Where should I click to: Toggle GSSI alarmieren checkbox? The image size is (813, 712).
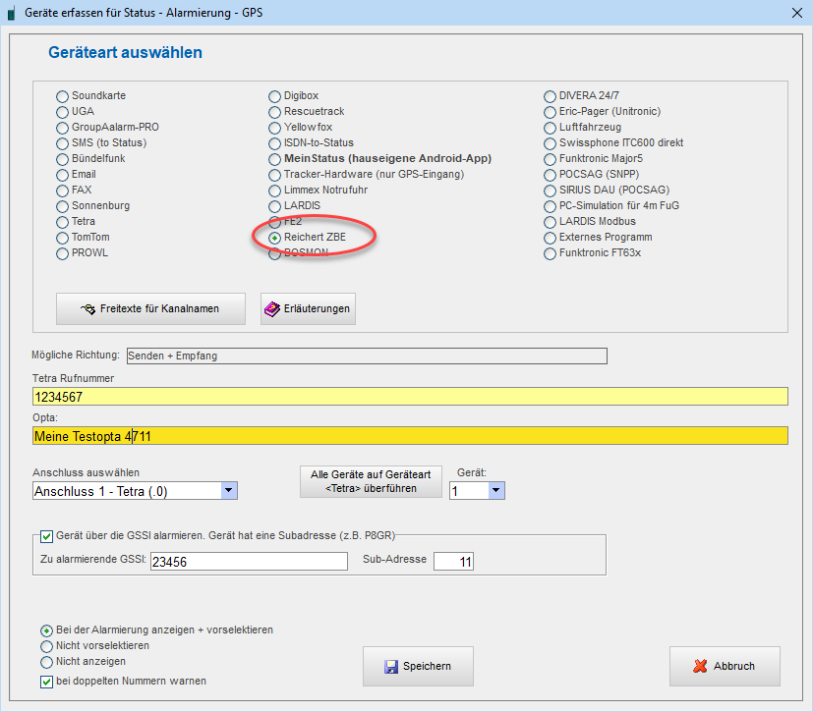(47, 536)
